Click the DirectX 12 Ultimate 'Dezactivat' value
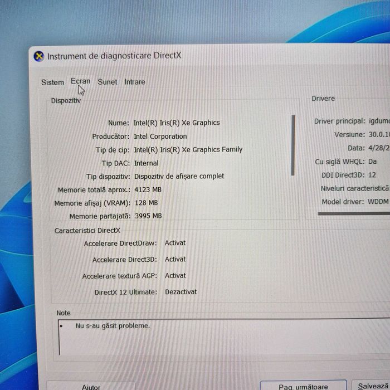The width and height of the screenshot is (390, 390). (181, 292)
